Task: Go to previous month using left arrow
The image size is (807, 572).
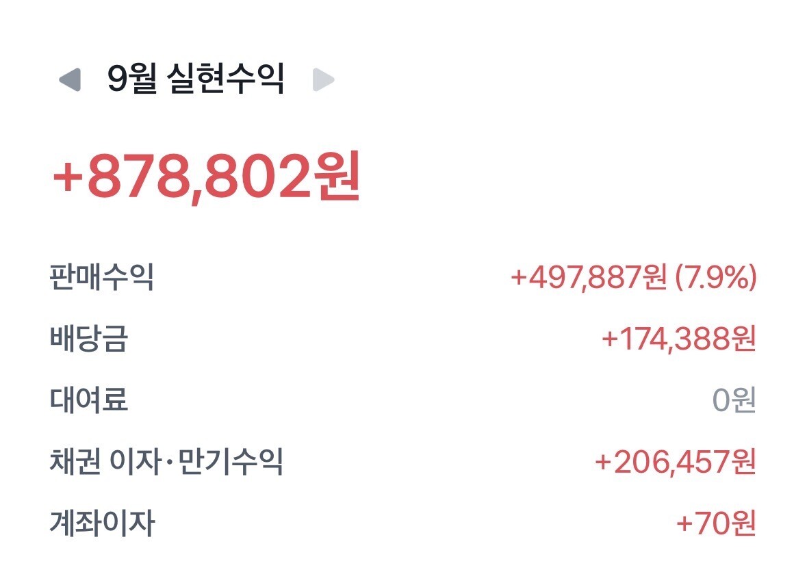Action: tap(70, 80)
